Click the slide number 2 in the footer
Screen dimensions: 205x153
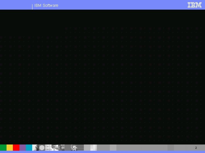pyautogui.click(x=196, y=148)
